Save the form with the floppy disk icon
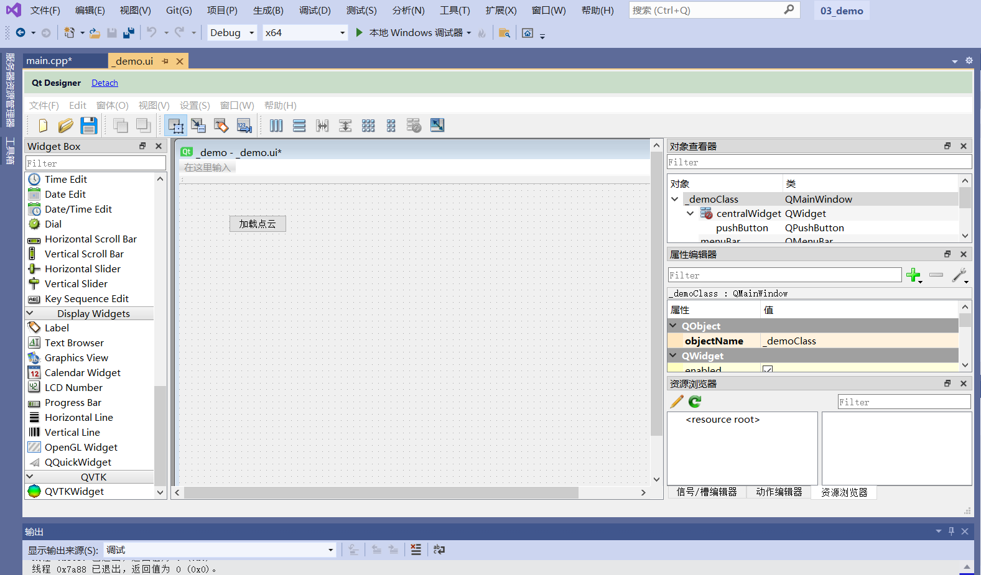Image resolution: width=981 pixels, height=575 pixels. click(x=89, y=126)
